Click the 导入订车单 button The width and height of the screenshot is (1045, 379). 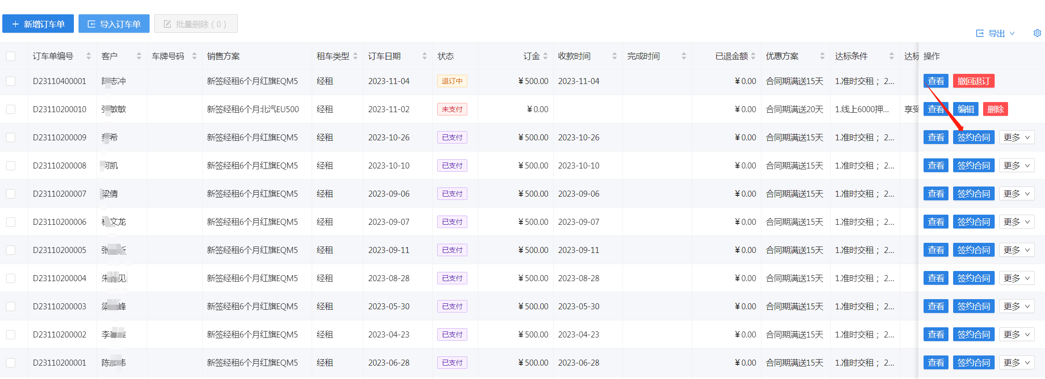(114, 24)
